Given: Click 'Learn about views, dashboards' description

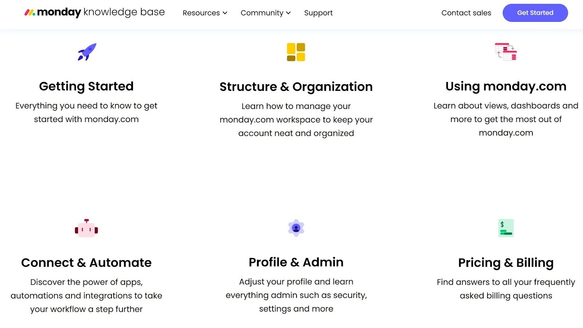Looking at the screenshot, I should [506, 119].
